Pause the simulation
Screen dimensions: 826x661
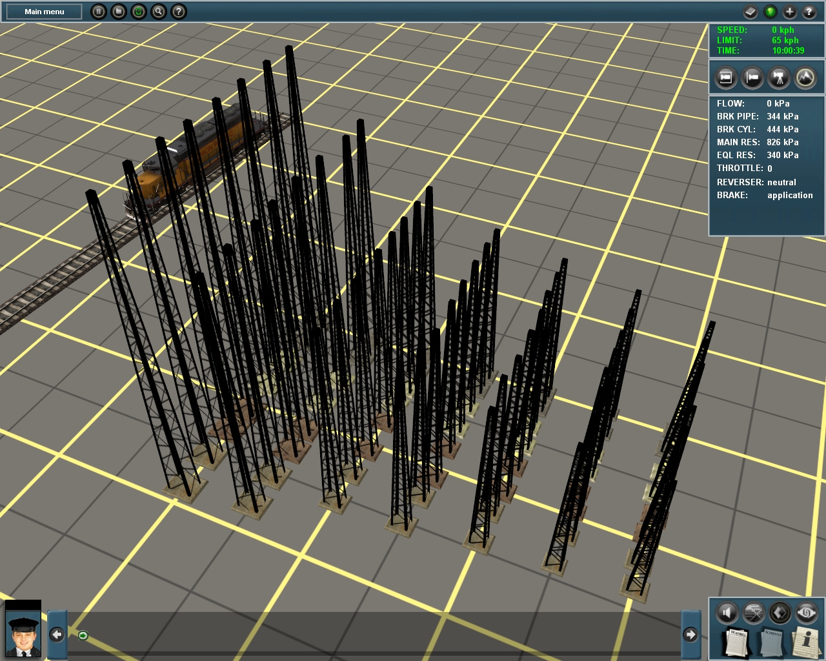(x=98, y=12)
